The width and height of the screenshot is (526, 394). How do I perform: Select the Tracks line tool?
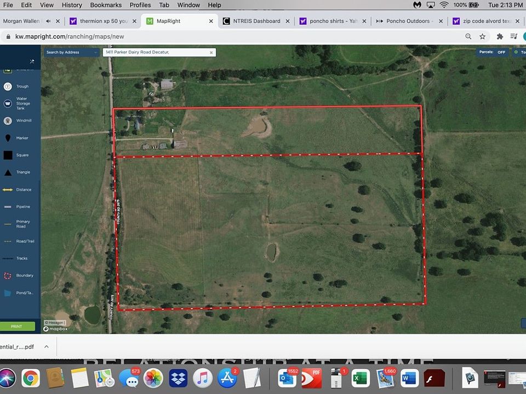click(x=8, y=258)
